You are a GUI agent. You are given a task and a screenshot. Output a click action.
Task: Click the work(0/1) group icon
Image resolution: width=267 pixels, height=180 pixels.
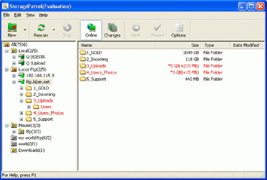tap(14, 144)
